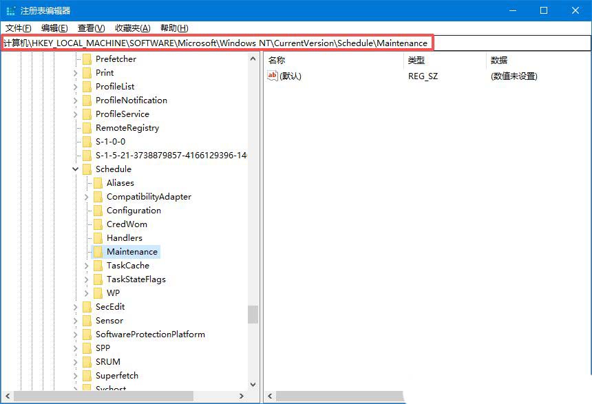The image size is (592, 404).
Task: Collapse the Schedule key
Action: click(76, 169)
